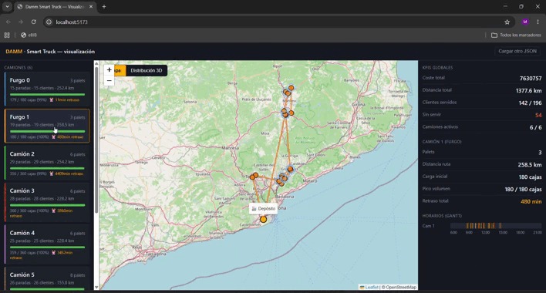The height and width of the screenshot is (293, 546).
Task: Open the Chrome three-dot menu
Action: coord(538,22)
